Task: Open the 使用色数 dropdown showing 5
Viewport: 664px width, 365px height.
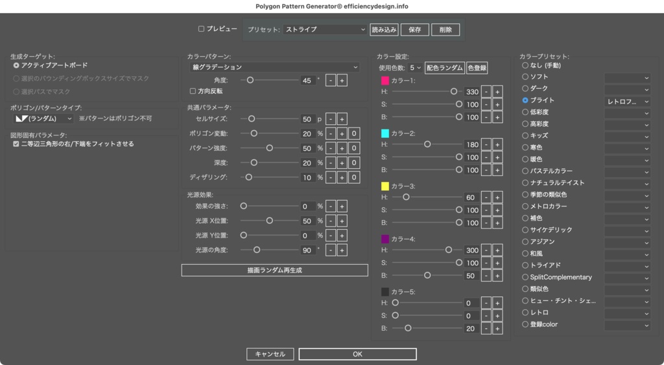Action: (x=415, y=67)
